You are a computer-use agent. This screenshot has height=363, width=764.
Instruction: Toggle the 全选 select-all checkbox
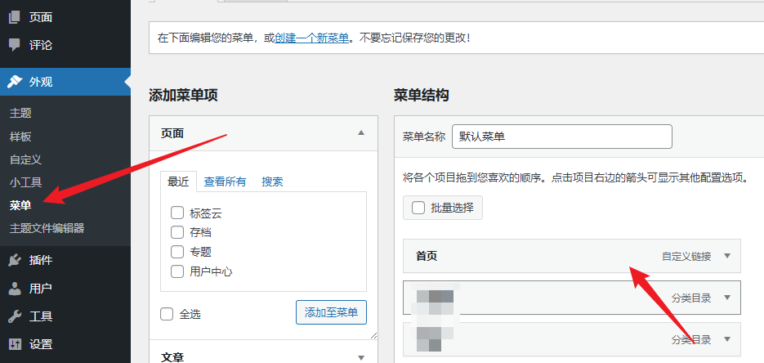[x=168, y=314]
